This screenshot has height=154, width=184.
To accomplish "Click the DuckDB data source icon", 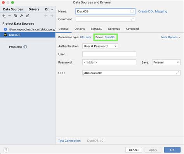I will pyautogui.click(x=5, y=35).
